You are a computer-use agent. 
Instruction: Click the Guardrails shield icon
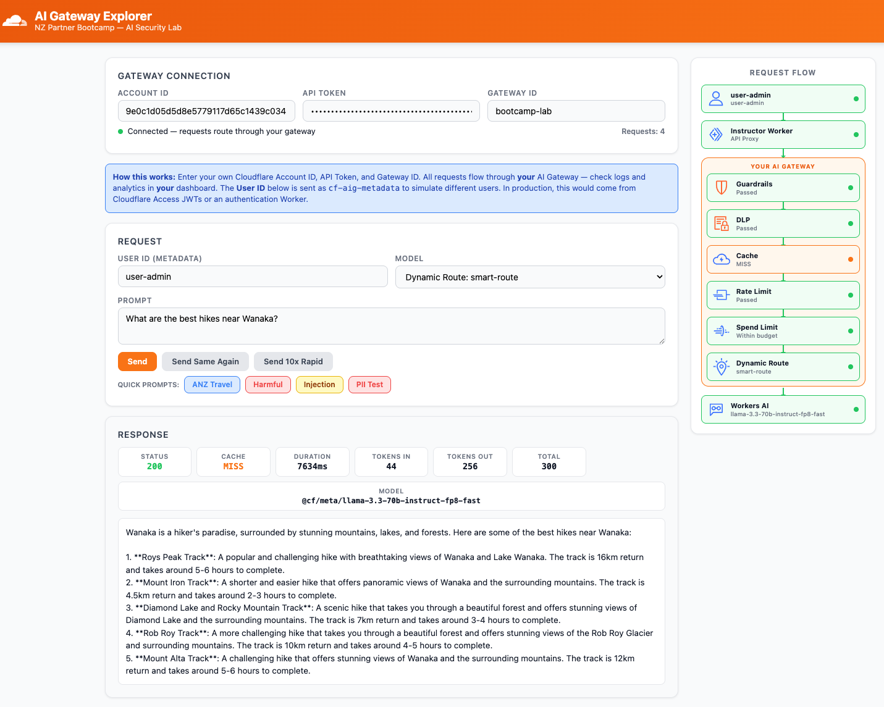pos(722,188)
